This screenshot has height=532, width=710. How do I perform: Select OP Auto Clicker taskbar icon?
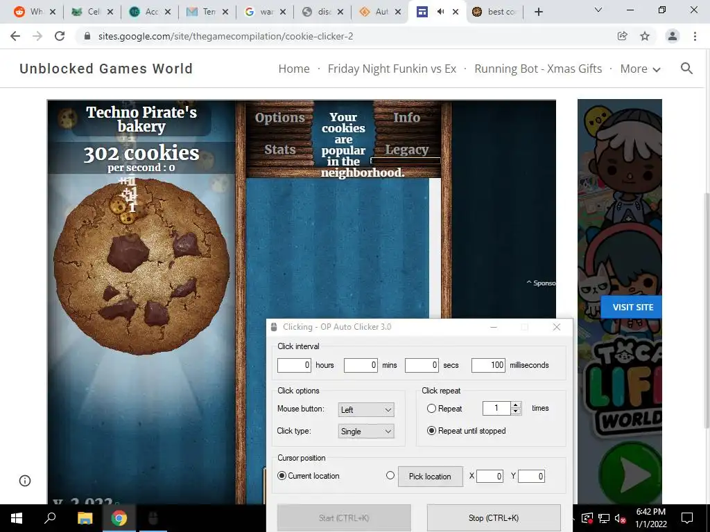click(x=153, y=518)
